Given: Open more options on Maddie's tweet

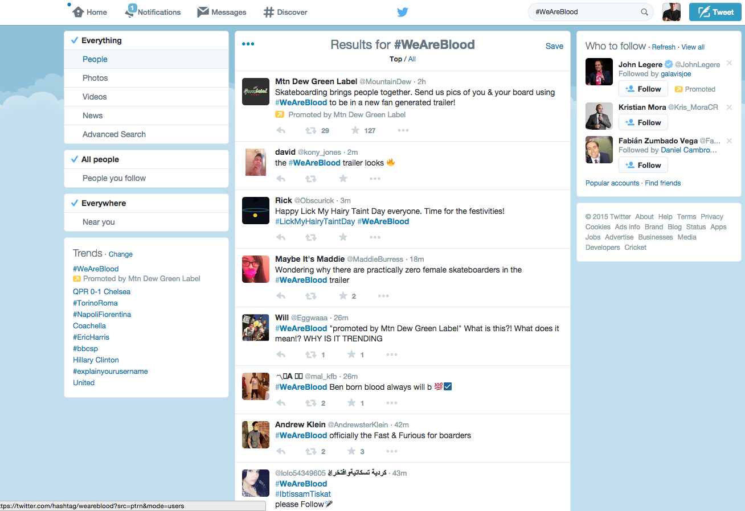Looking at the screenshot, I should pos(383,296).
